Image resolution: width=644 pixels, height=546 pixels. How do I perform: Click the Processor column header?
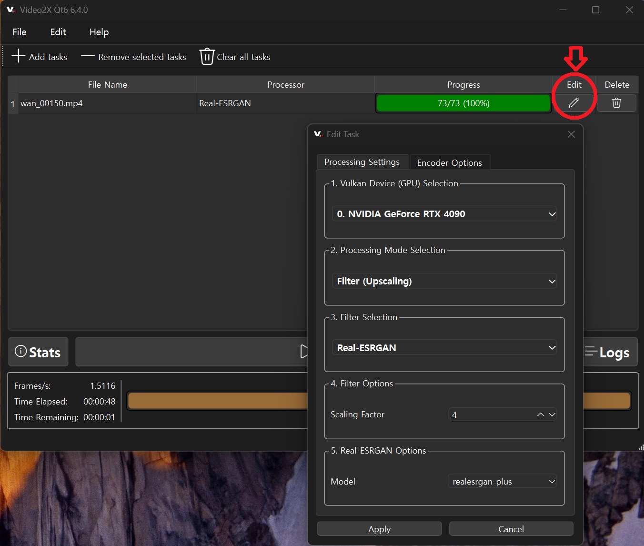coord(285,84)
